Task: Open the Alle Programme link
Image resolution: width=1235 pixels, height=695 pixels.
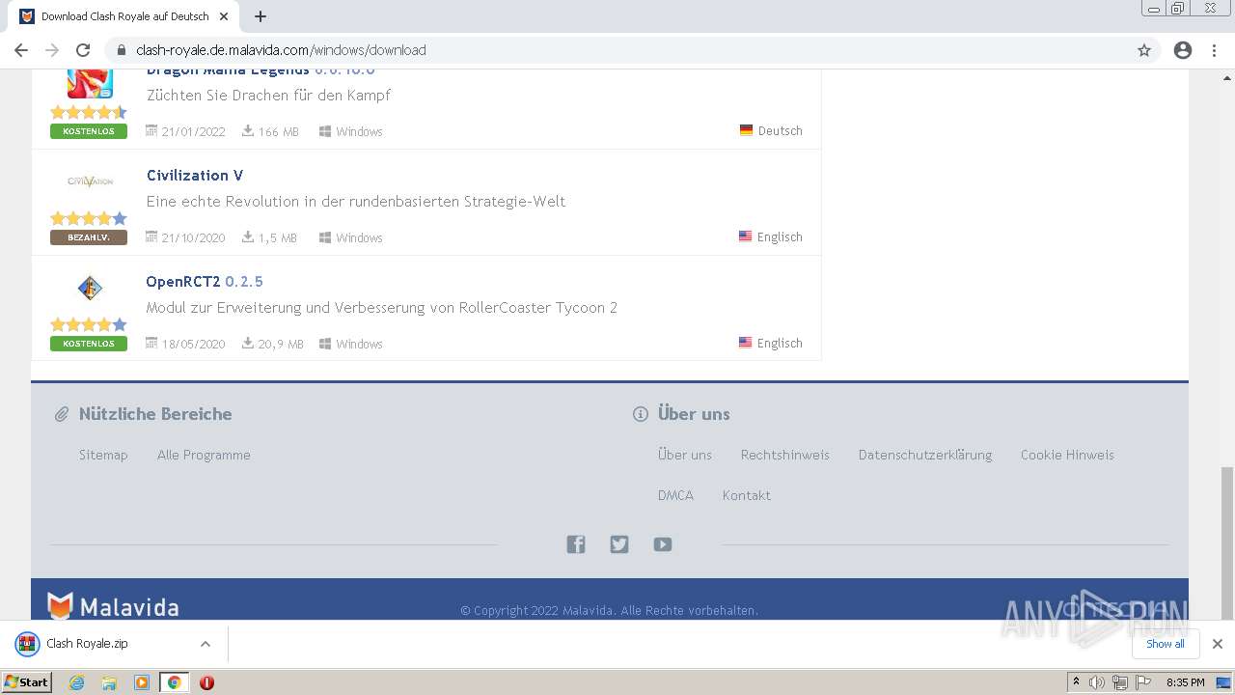Action: pyautogui.click(x=204, y=455)
